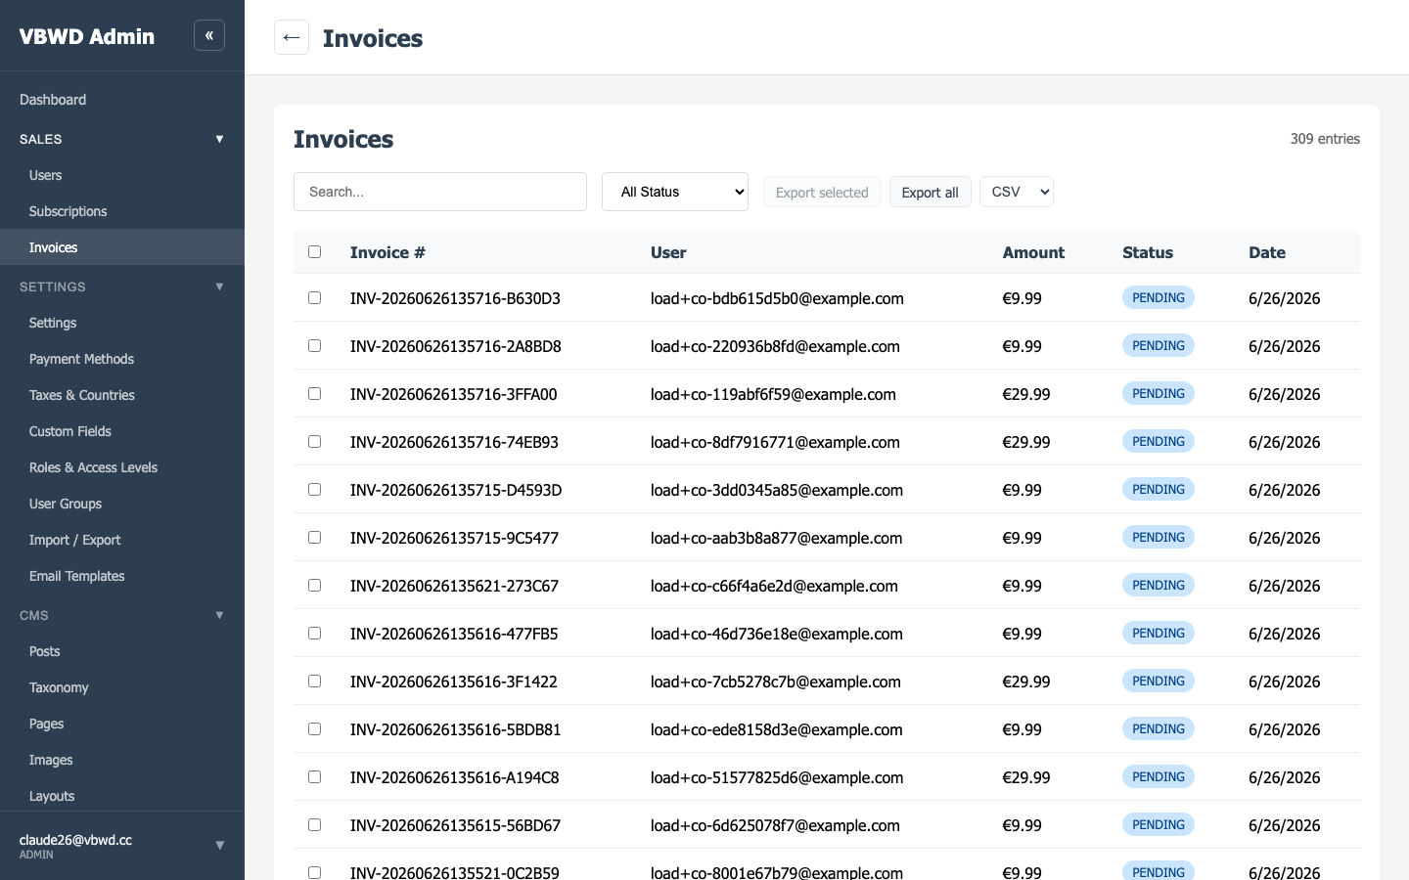
Task: Collapse the sidebar with the double-chevron button
Action: 209,35
